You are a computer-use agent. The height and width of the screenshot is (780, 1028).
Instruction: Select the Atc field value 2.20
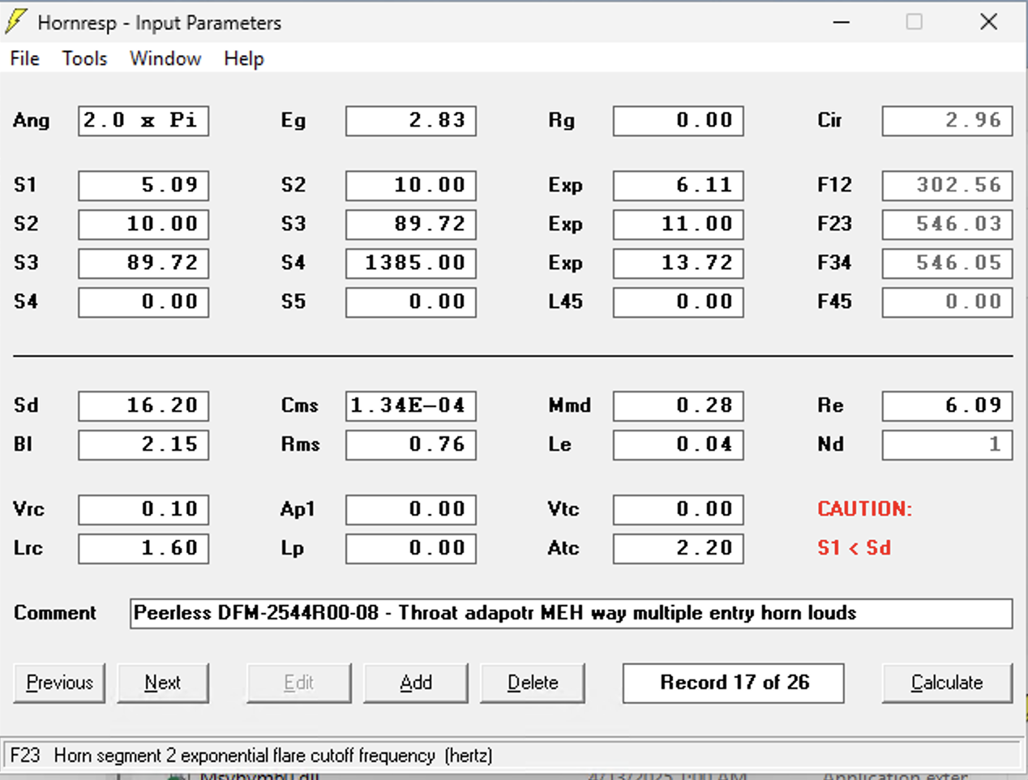pyautogui.click(x=679, y=549)
